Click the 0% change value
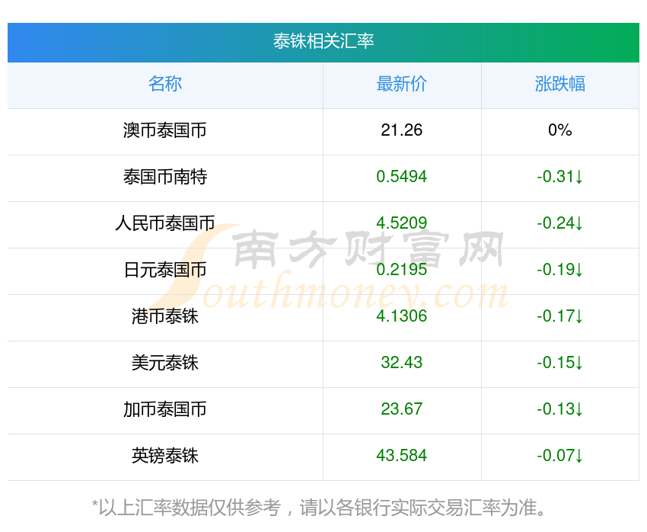Image resolution: width=647 pixels, height=532 pixels. [x=560, y=130]
